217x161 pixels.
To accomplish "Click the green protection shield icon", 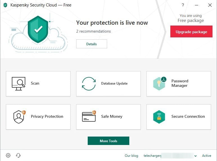I will click(x=39, y=29).
